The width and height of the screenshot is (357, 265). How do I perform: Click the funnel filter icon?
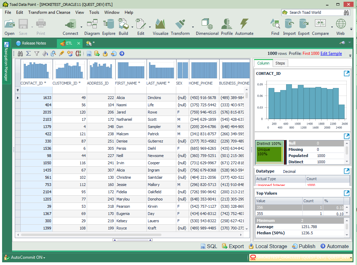(36, 53)
